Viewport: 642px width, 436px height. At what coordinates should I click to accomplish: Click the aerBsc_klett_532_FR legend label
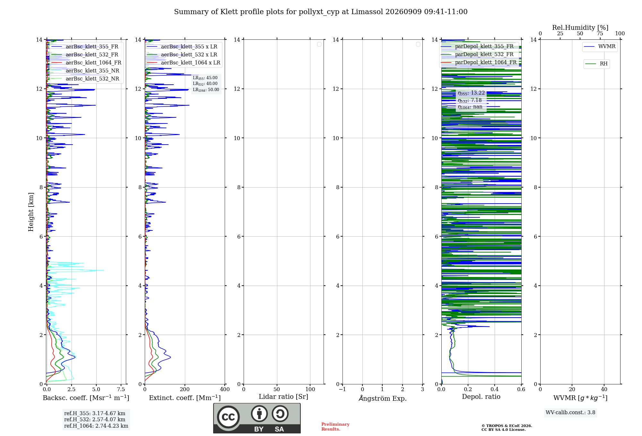(x=92, y=55)
